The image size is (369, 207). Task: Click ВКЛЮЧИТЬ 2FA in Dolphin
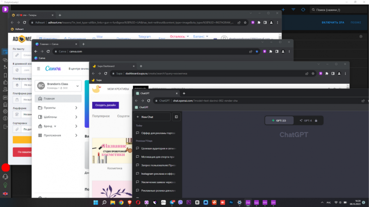(x=333, y=22)
